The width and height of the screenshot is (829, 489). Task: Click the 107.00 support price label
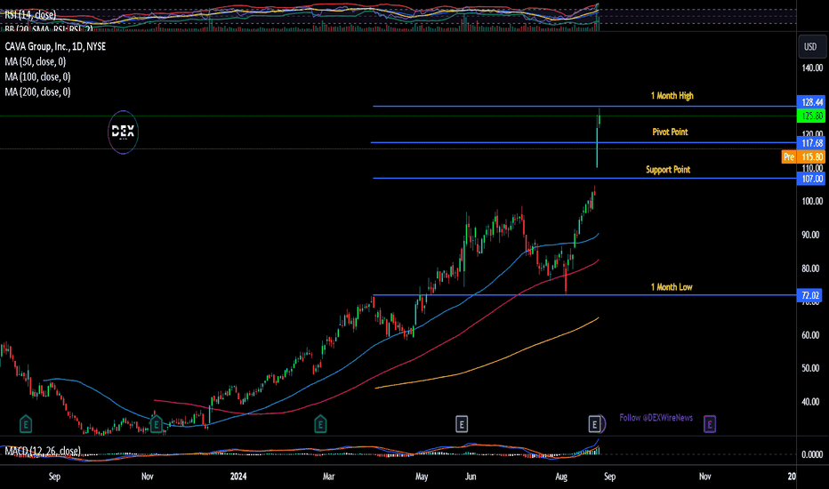pyautogui.click(x=811, y=179)
